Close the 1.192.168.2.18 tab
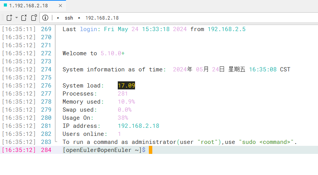Screen dimensions: 318x175 [60, 6]
